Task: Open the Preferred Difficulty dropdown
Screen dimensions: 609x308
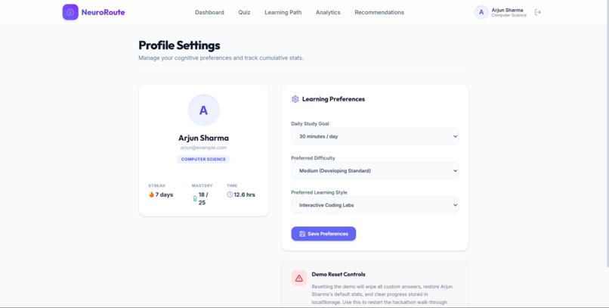Action: pos(375,171)
